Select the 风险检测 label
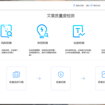Image resolution: width=105 pixels, height=105 pixels. [6, 43]
